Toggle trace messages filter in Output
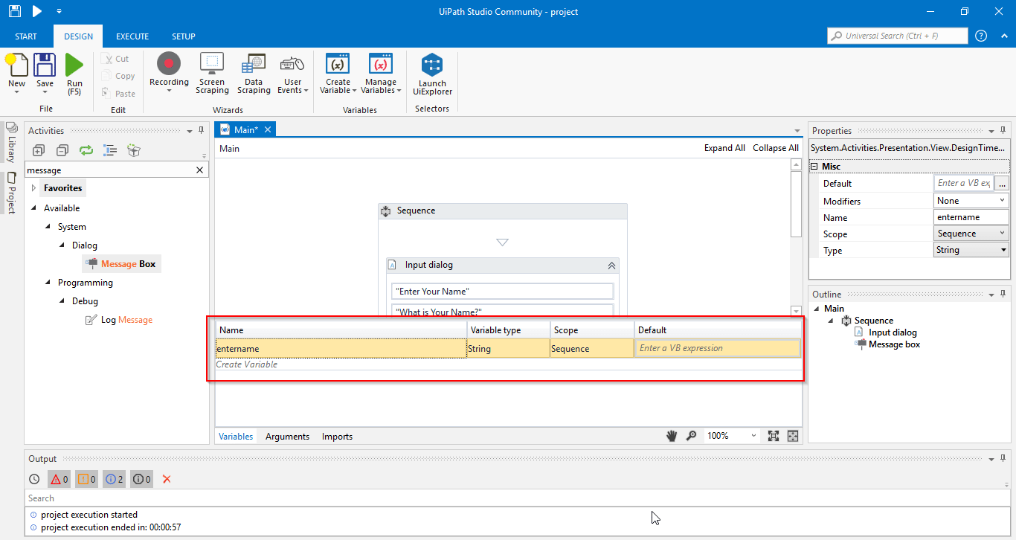Viewport: 1016px width, 540px height. point(142,479)
